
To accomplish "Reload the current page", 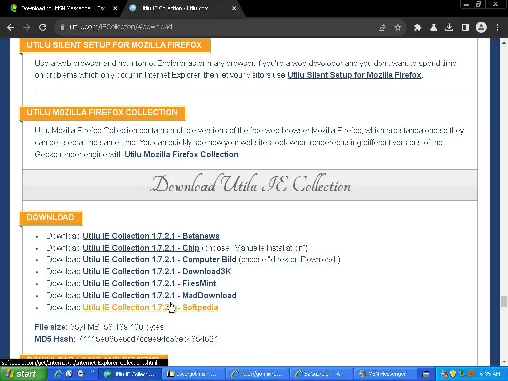I will tap(43, 27).
